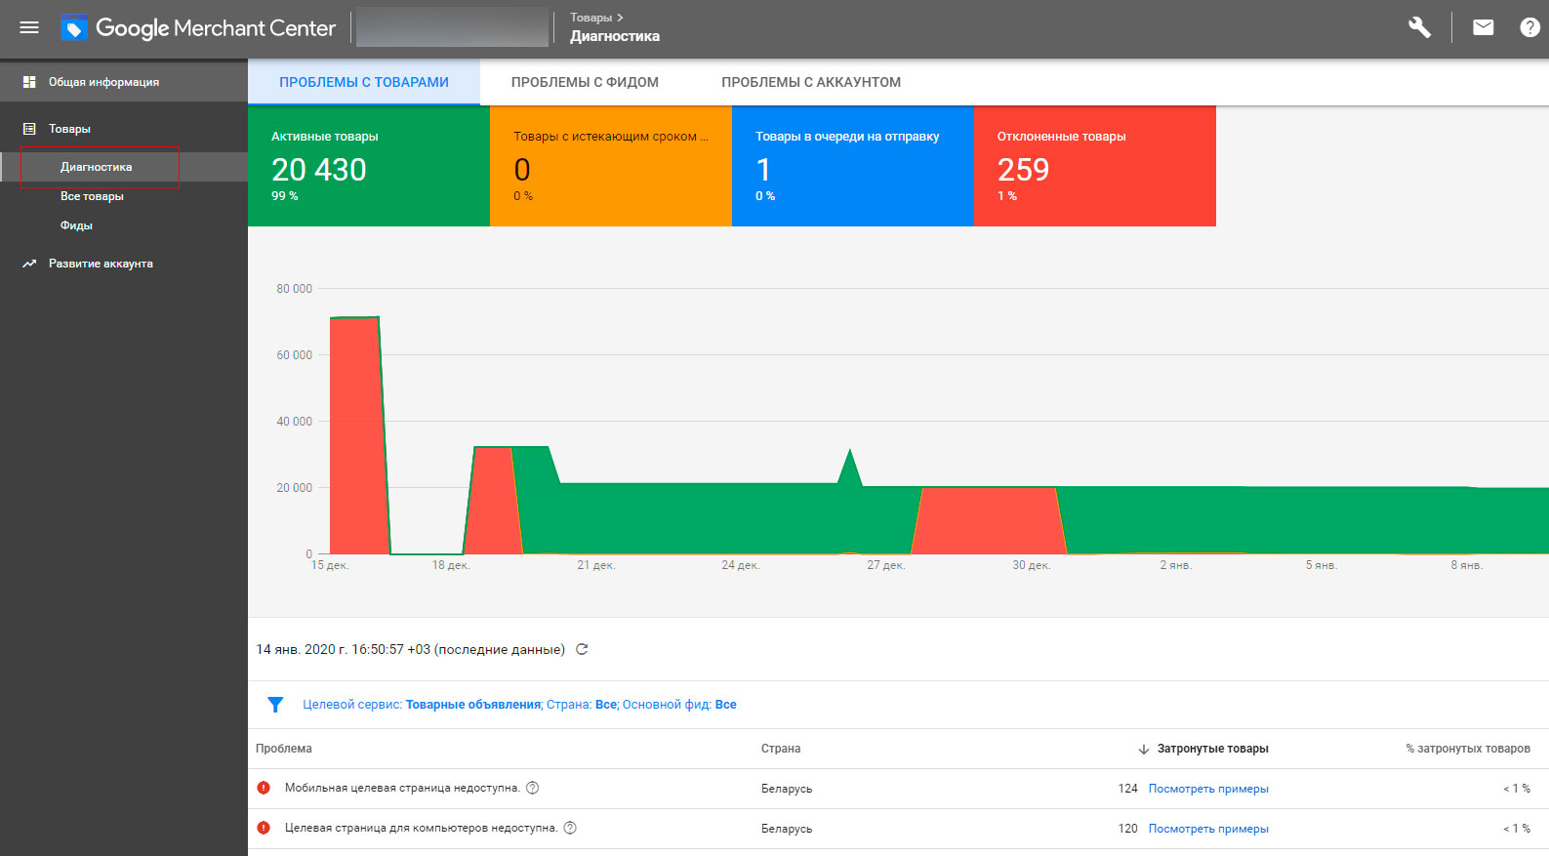The width and height of the screenshot is (1549, 856).
Task: Click help icon next to mobile landing page issue
Action: coord(533,788)
